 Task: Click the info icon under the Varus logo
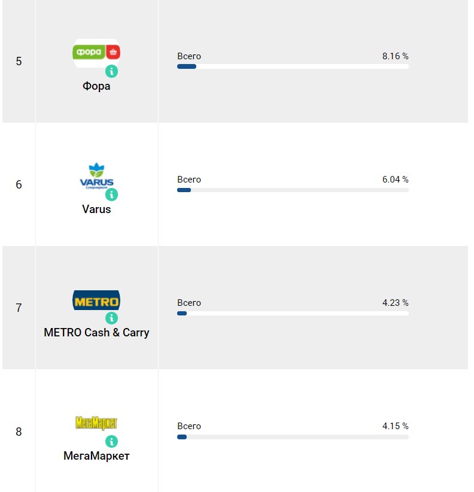112,195
